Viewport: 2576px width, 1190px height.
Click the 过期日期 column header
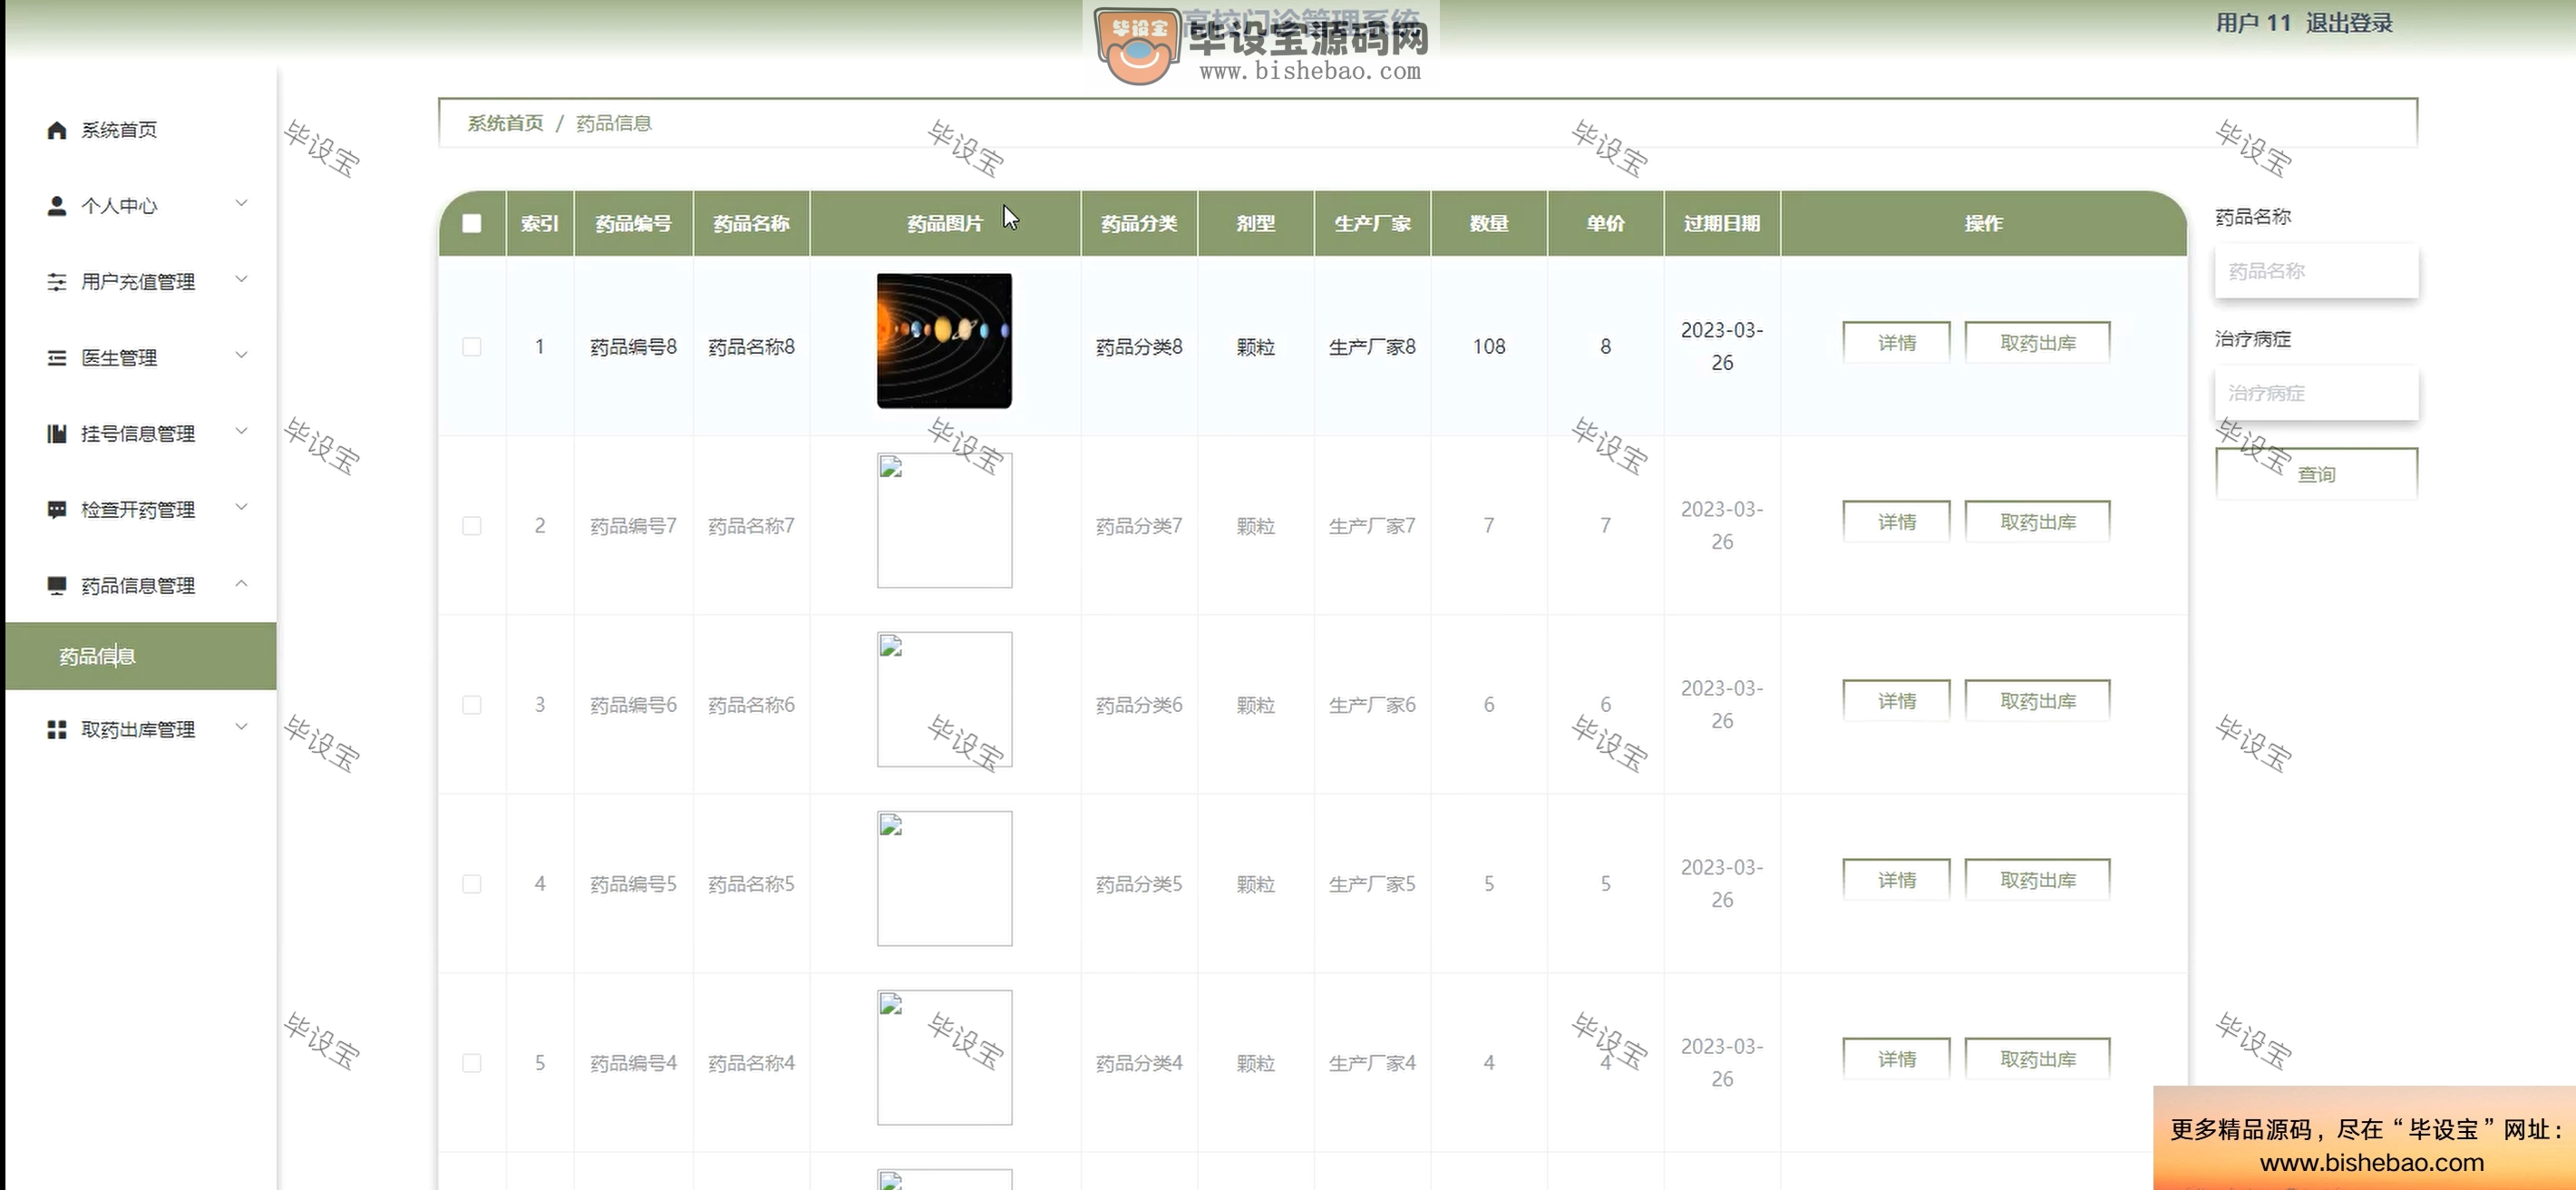[1721, 223]
